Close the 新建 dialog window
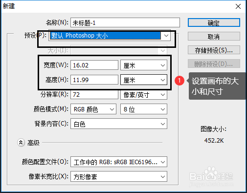This screenshot has width=247, height=193. pos(238,6)
